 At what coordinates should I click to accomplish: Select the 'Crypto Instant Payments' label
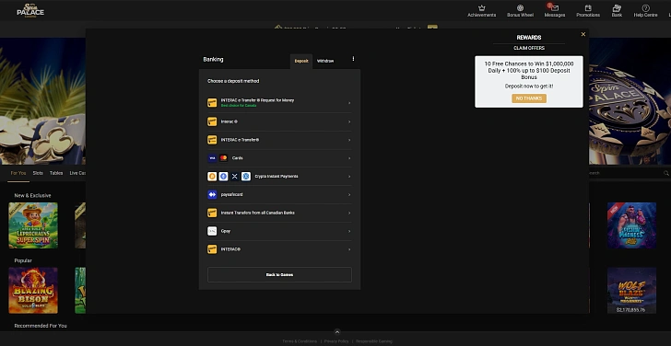tap(277, 177)
